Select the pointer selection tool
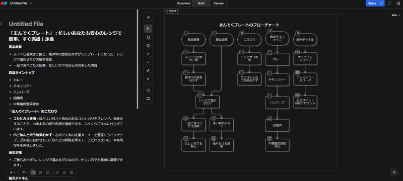Screen dimensions: 403x181 click(x=148, y=29)
